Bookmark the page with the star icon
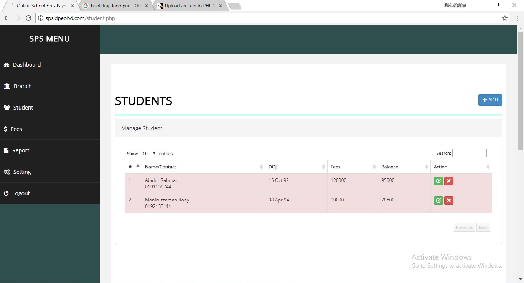Screen dimensions: 524x283 pos(505,18)
